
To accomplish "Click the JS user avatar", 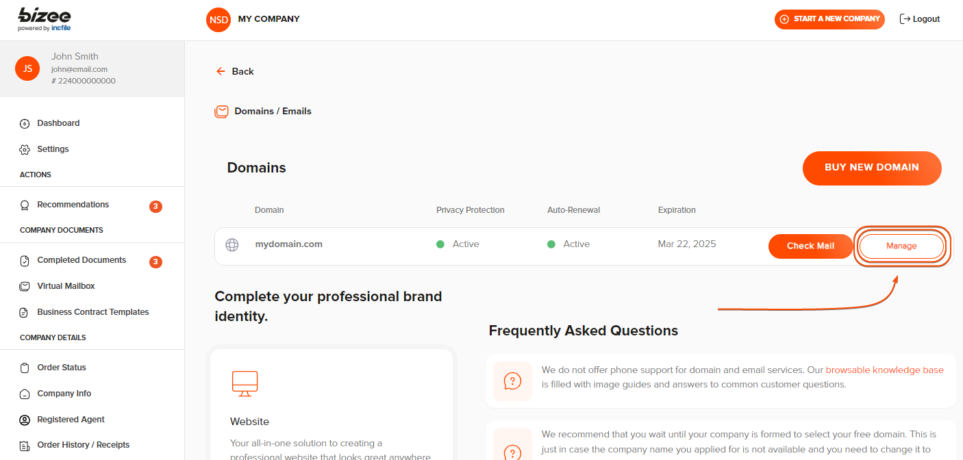I will coord(27,68).
